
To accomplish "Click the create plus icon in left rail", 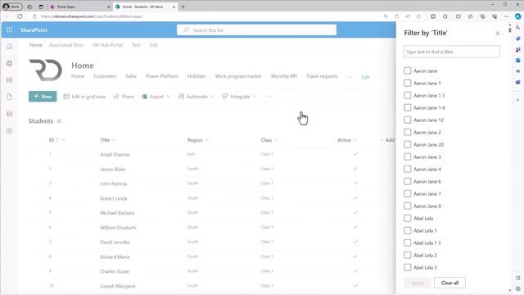I will (9, 131).
